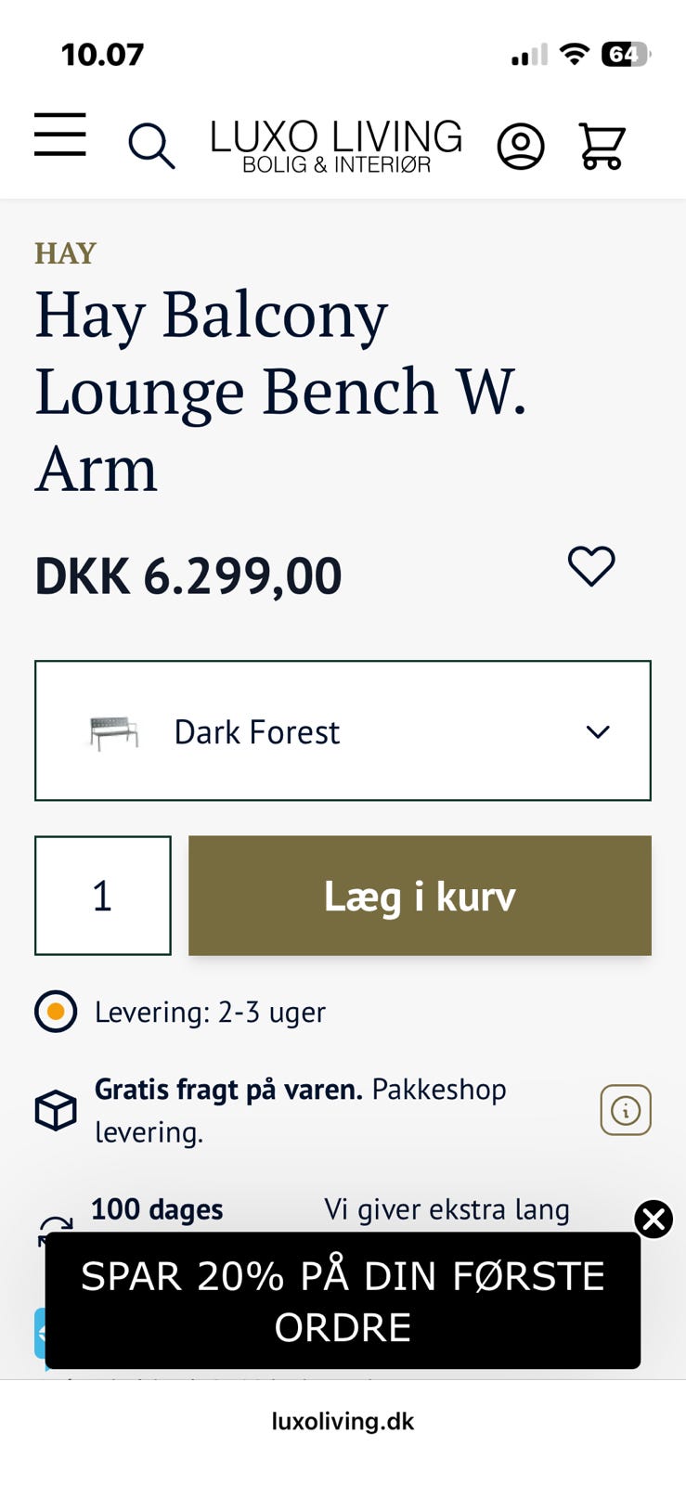Screen dimensions: 686x1485
Task: Add product to wishlist with heart icon
Action: [591, 565]
